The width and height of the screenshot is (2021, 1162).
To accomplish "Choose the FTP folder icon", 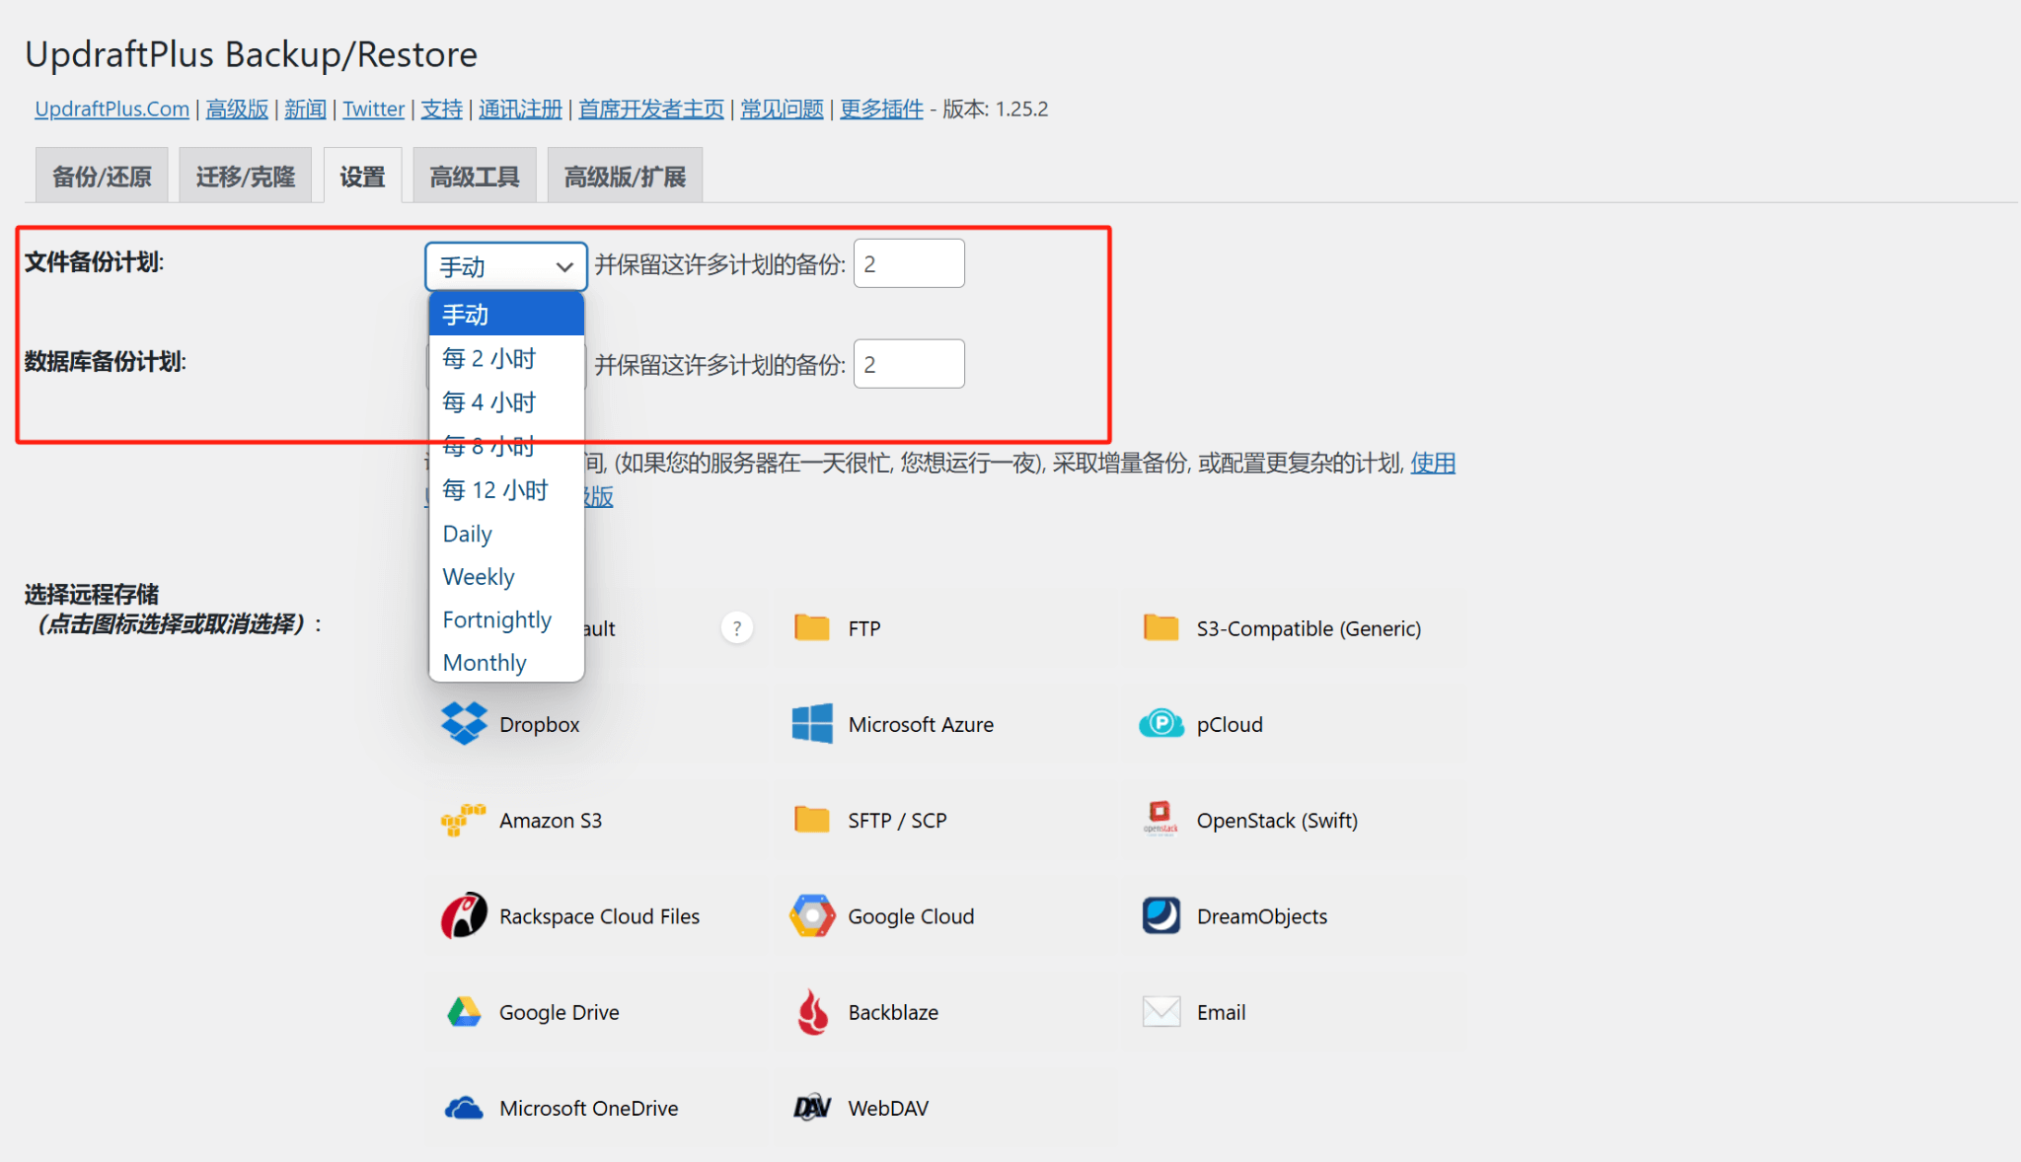I will [812, 627].
